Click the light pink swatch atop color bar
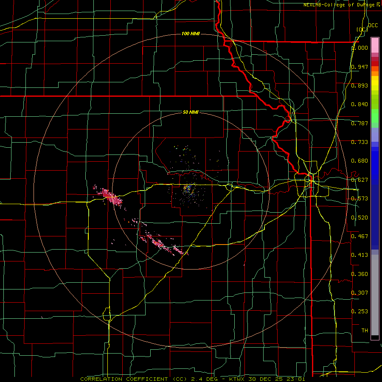The width and height of the screenshot is (382, 382). [x=375, y=45]
